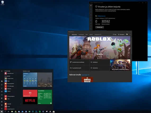This screenshot has width=151, height=113.
Task: Open Windows Defender shield icon in taskbar
Action: pyautogui.click(x=50, y=112)
